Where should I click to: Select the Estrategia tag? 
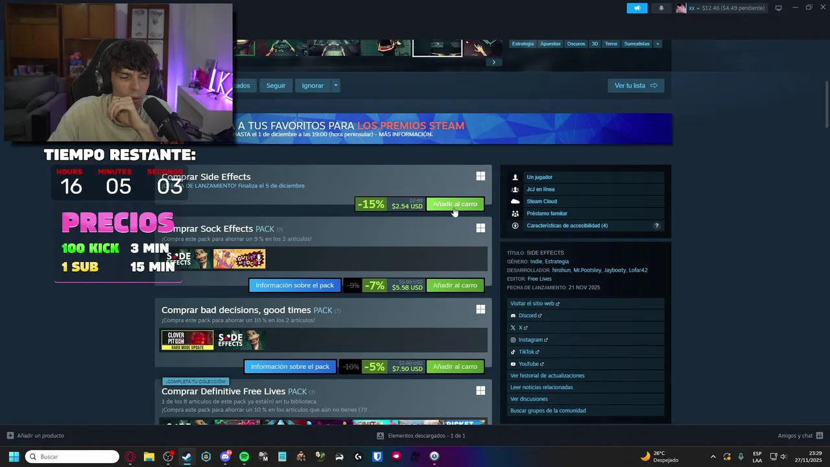coord(523,44)
